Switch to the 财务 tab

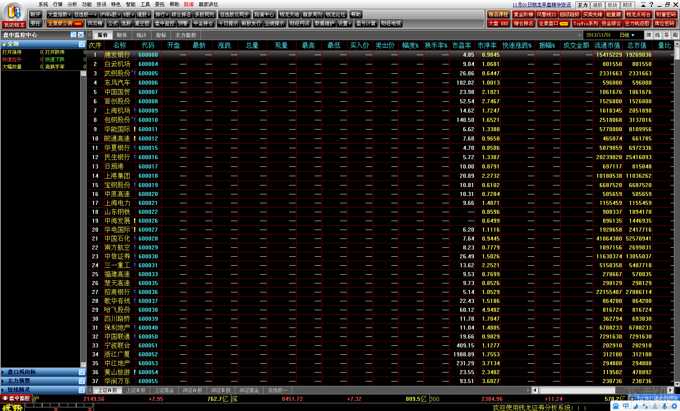click(x=122, y=35)
